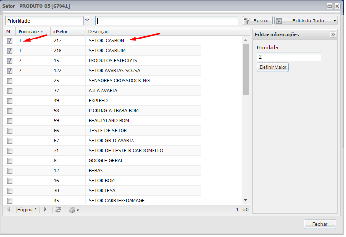Viewport: 346px width, 237px height.
Task: Uncheck the SETOR_CASBOM row checkbox
Action: tap(10, 41)
